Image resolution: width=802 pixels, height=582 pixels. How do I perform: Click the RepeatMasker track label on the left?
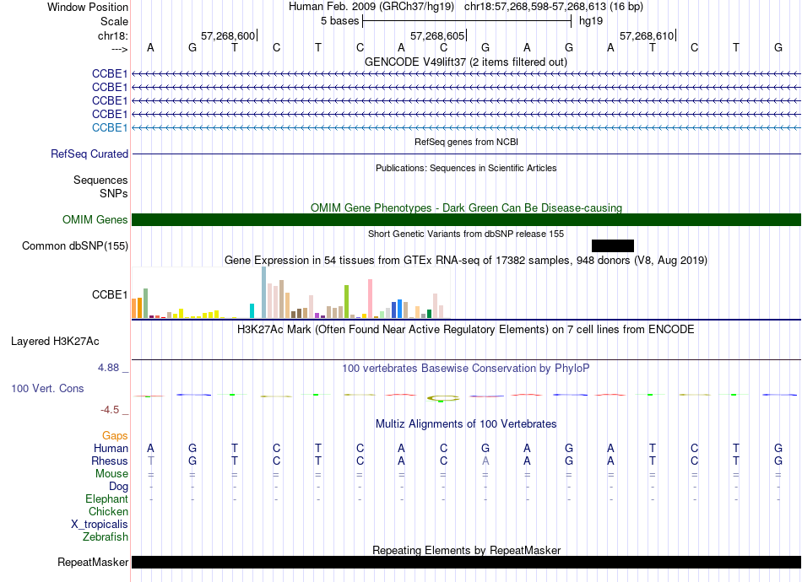pyautogui.click(x=93, y=562)
